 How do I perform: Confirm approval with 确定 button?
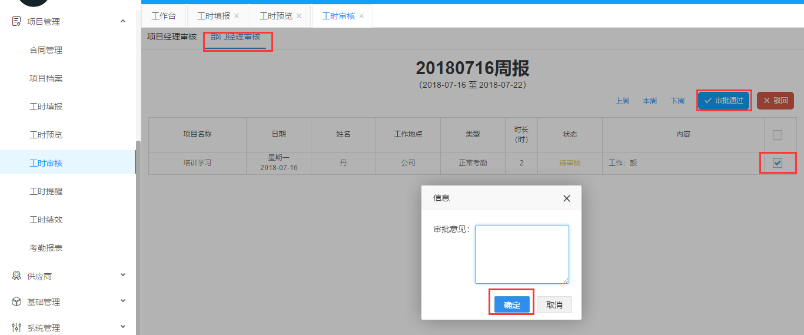(511, 305)
